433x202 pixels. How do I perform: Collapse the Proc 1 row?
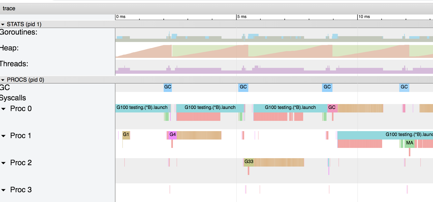tap(4, 136)
